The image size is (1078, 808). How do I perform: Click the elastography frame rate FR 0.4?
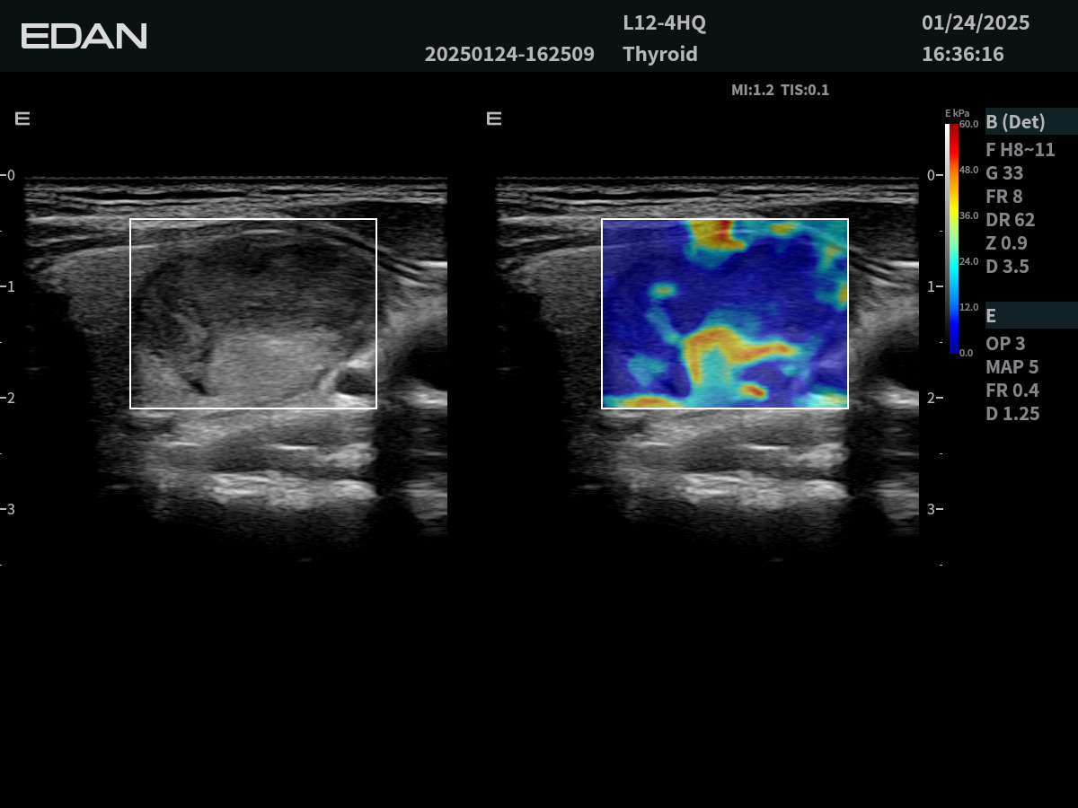[x=1012, y=391]
